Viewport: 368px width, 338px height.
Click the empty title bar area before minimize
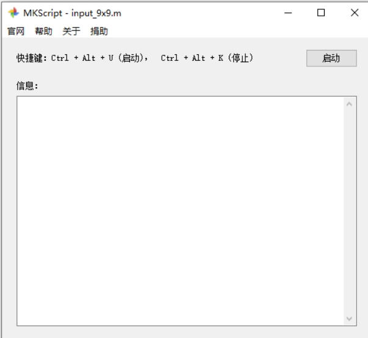pos(201,13)
